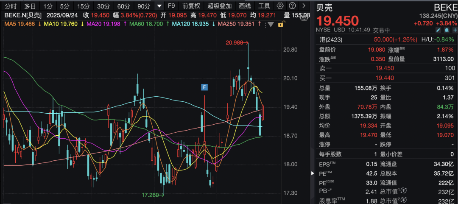Image resolution: width=458 pixels, height=204 pixels.
Task: Open 画线 drawing tools
Action: pyautogui.click(x=245, y=6)
